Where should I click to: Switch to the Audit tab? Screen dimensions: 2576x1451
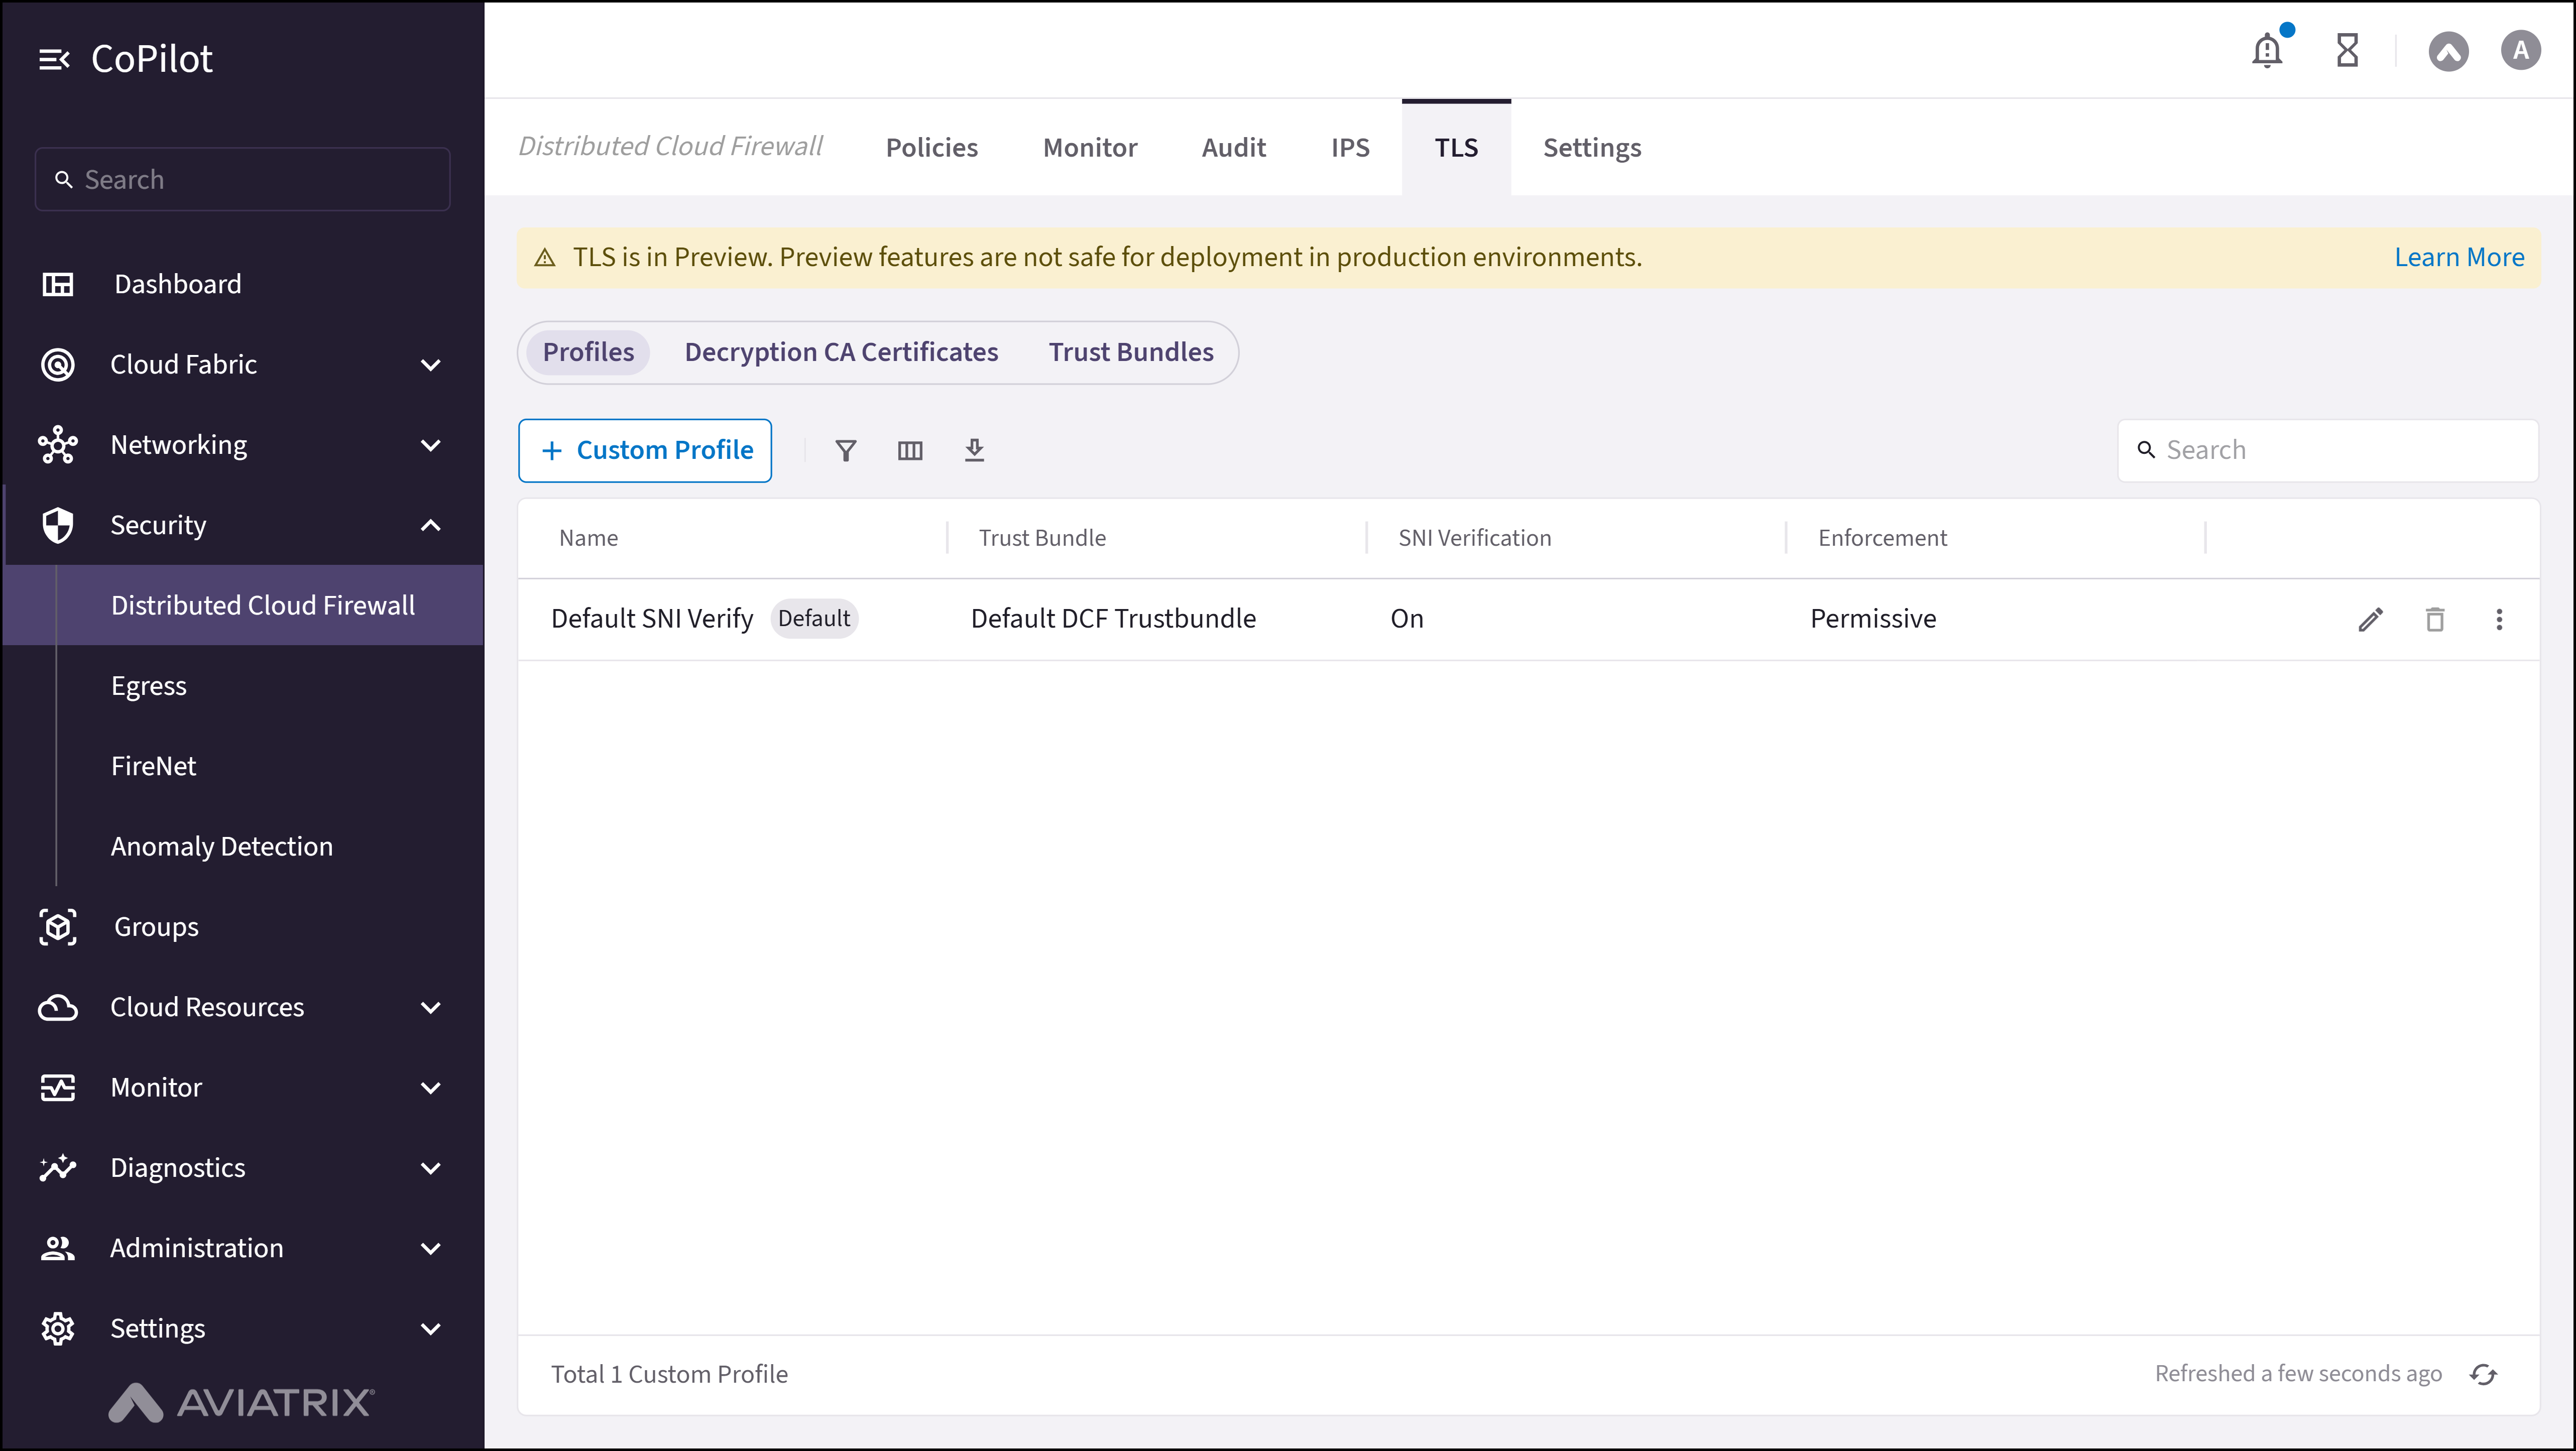1233,148
